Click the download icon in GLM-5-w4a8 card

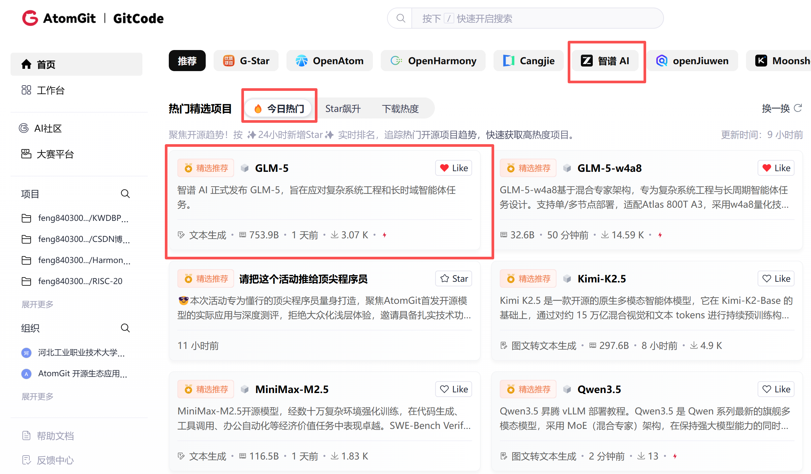pyautogui.click(x=605, y=235)
